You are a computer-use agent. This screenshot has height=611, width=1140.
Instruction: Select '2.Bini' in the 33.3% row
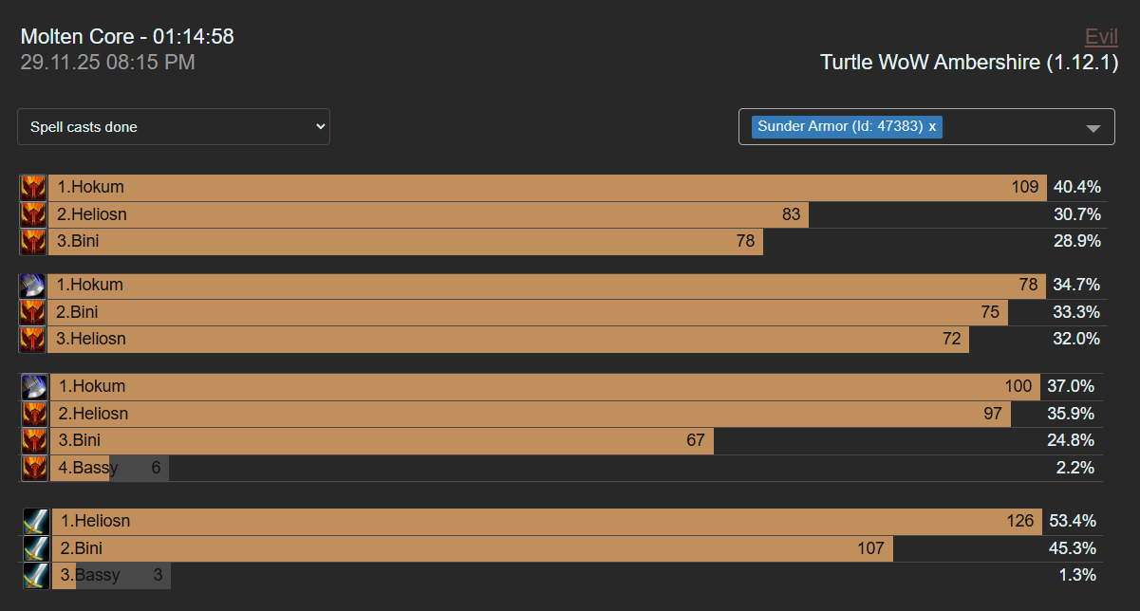[x=77, y=312]
